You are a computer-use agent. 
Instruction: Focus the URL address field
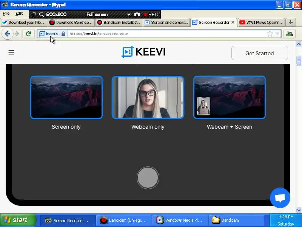pos(167,34)
